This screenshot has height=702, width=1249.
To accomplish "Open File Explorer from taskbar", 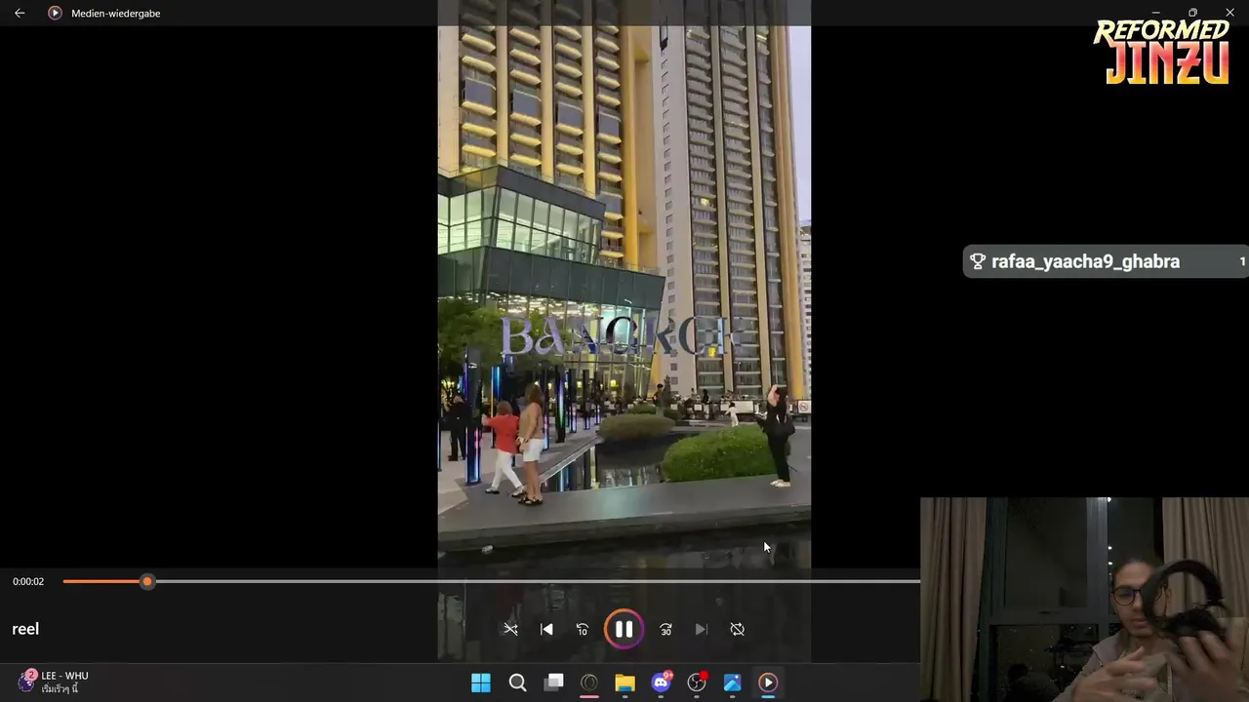I will 624,682.
